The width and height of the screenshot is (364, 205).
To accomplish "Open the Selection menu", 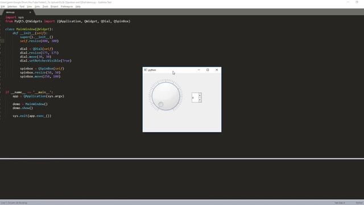I will [x=12, y=6].
